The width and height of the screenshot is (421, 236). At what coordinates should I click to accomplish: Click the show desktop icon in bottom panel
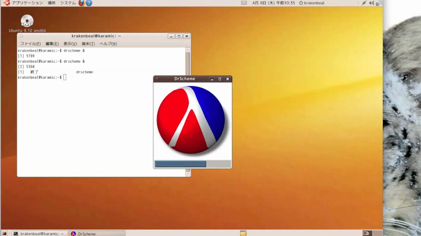coord(5,233)
